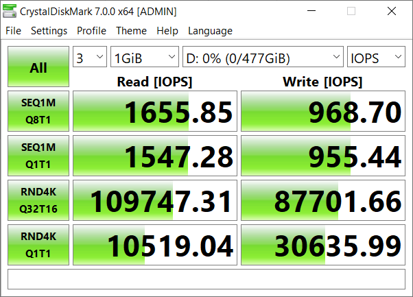Run all benchmarks with the All button
Image resolution: width=413 pixels, height=297 pixels.
tap(38, 67)
